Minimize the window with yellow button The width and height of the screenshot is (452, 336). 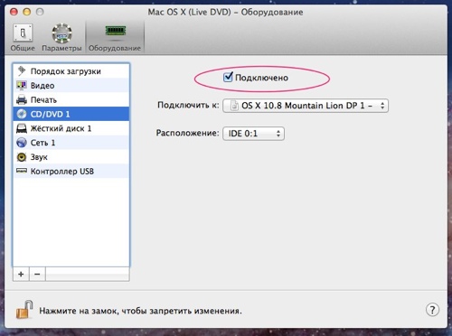(x=27, y=12)
